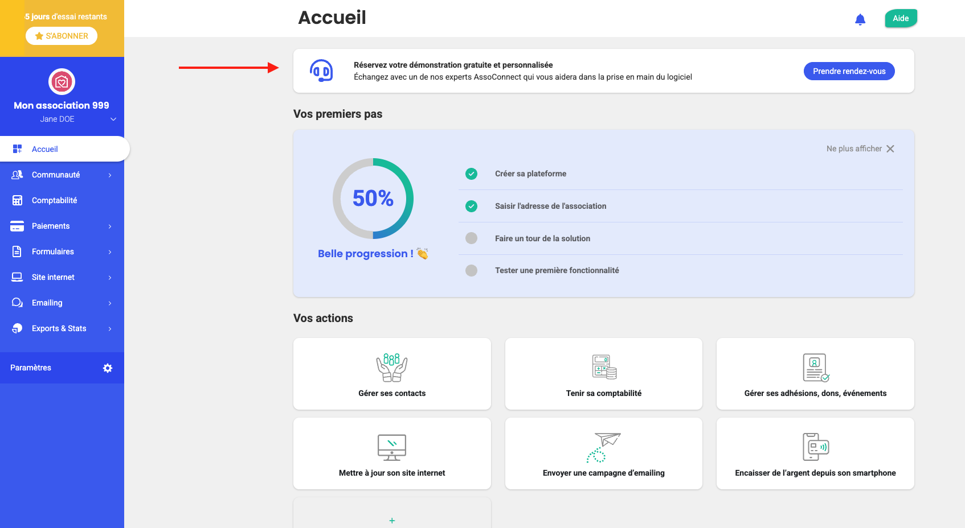Screen dimensions: 965x528
Task: Click the Gérer ses contacts hands icon
Action: point(392,367)
